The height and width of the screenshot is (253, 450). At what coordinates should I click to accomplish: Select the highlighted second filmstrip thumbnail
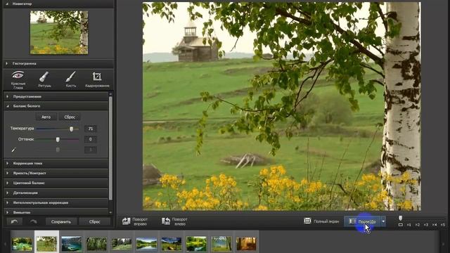pyautogui.click(x=46, y=244)
